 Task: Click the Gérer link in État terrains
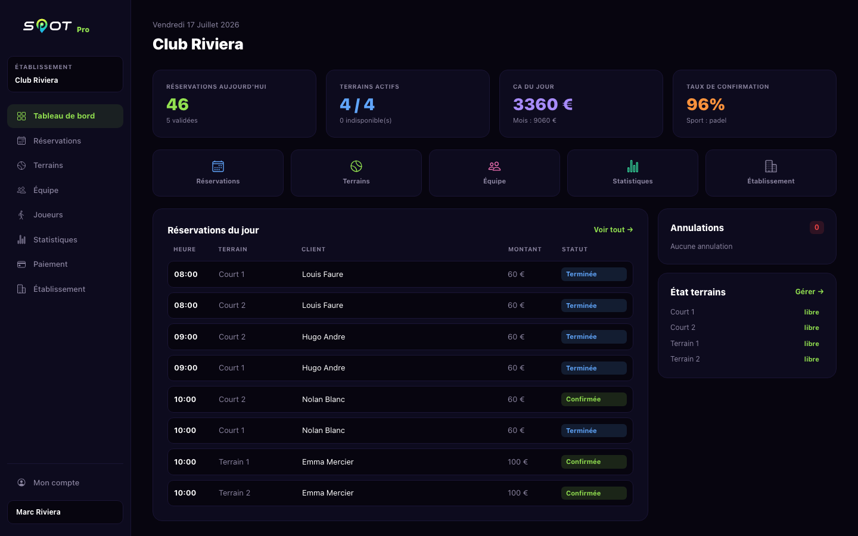(x=809, y=292)
